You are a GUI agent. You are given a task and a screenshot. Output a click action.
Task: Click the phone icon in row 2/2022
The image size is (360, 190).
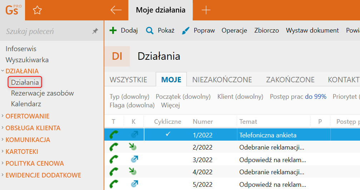click(114, 147)
